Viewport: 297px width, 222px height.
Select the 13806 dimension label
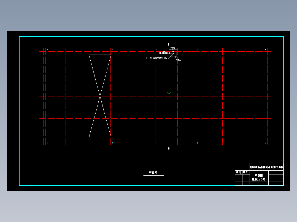pos(172,48)
